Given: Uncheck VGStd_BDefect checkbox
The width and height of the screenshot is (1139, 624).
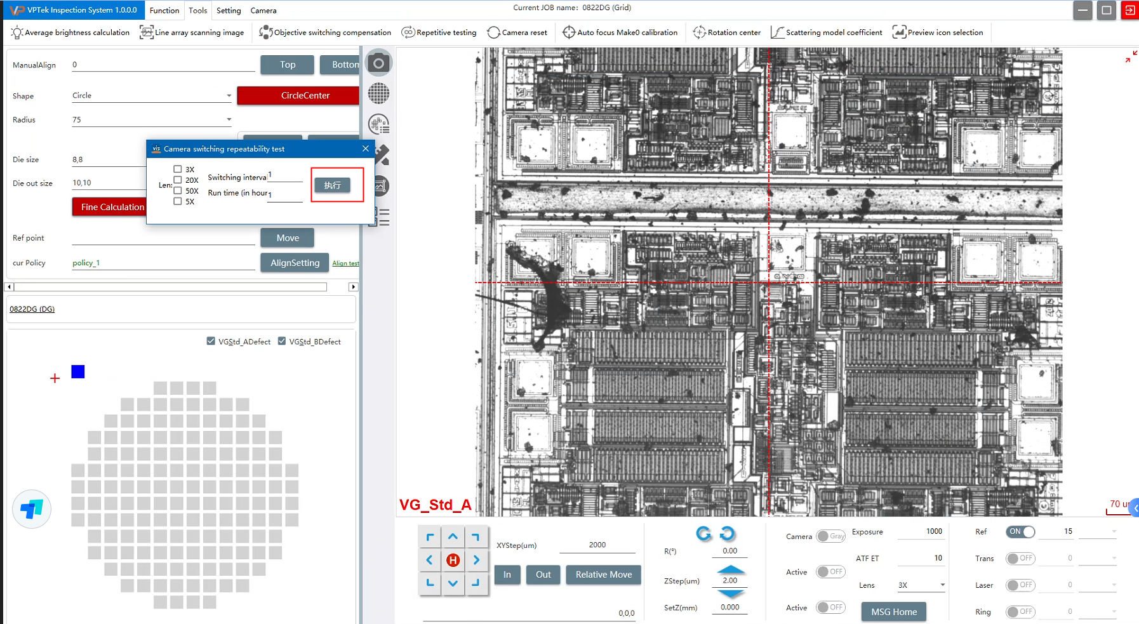Looking at the screenshot, I should [x=282, y=341].
